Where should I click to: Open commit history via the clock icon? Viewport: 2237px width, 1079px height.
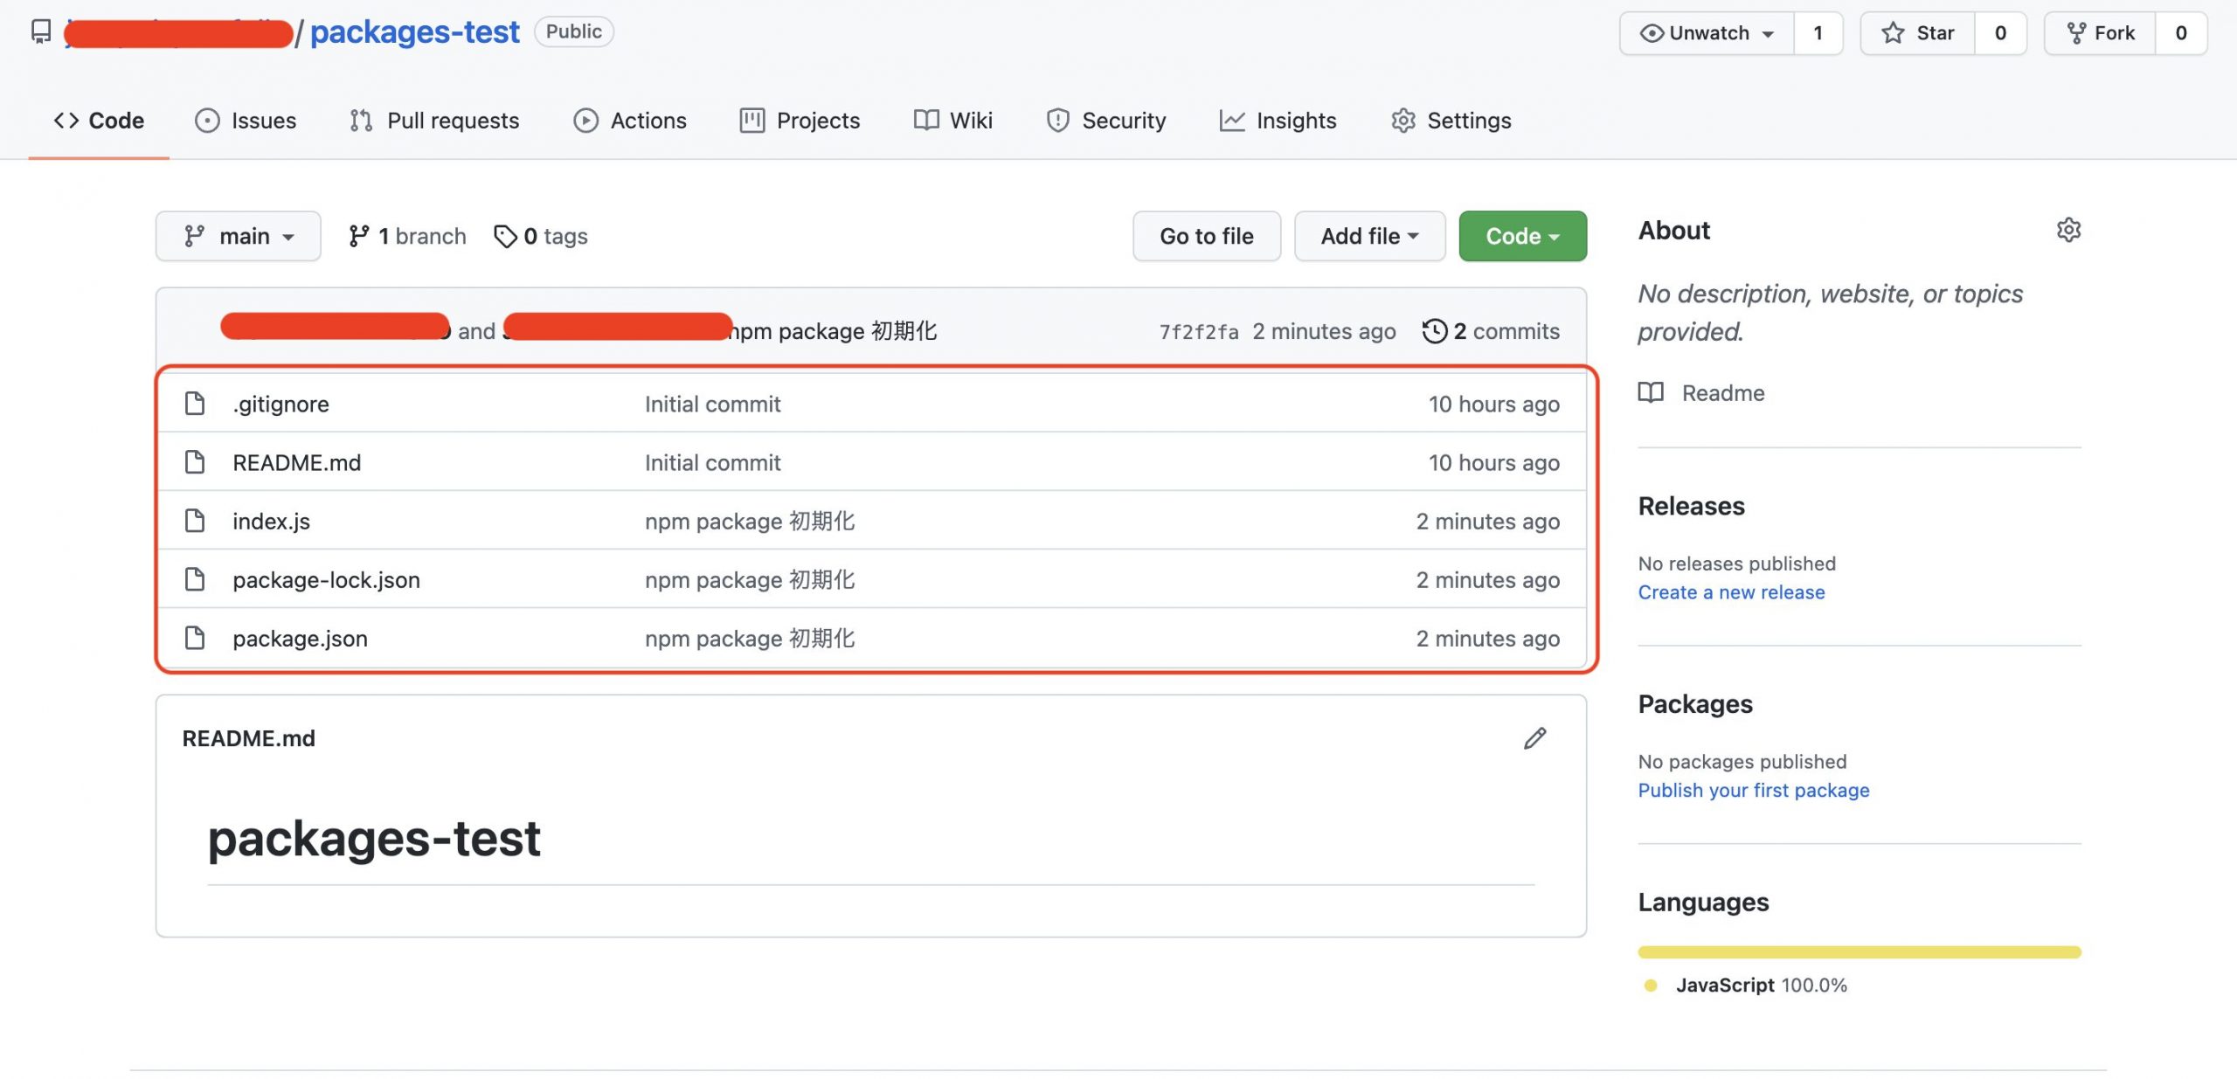point(1435,331)
